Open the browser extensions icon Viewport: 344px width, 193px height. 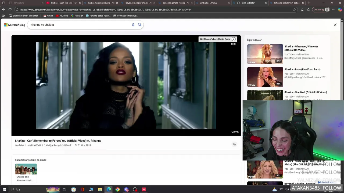(x=302, y=10)
